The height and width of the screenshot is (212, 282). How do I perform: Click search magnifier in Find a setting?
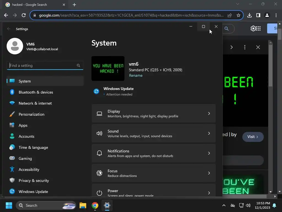coord(78,65)
